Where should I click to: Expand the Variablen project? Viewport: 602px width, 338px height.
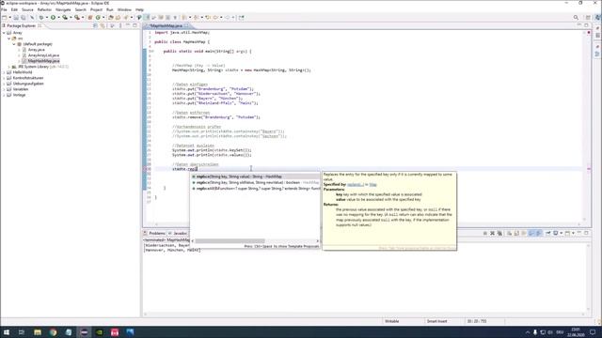[4, 89]
